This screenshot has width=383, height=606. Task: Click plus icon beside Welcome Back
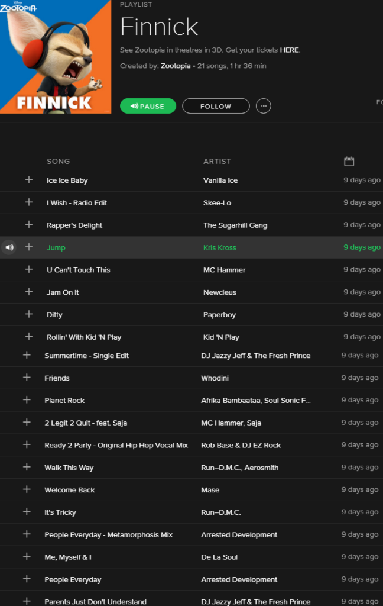[27, 489]
